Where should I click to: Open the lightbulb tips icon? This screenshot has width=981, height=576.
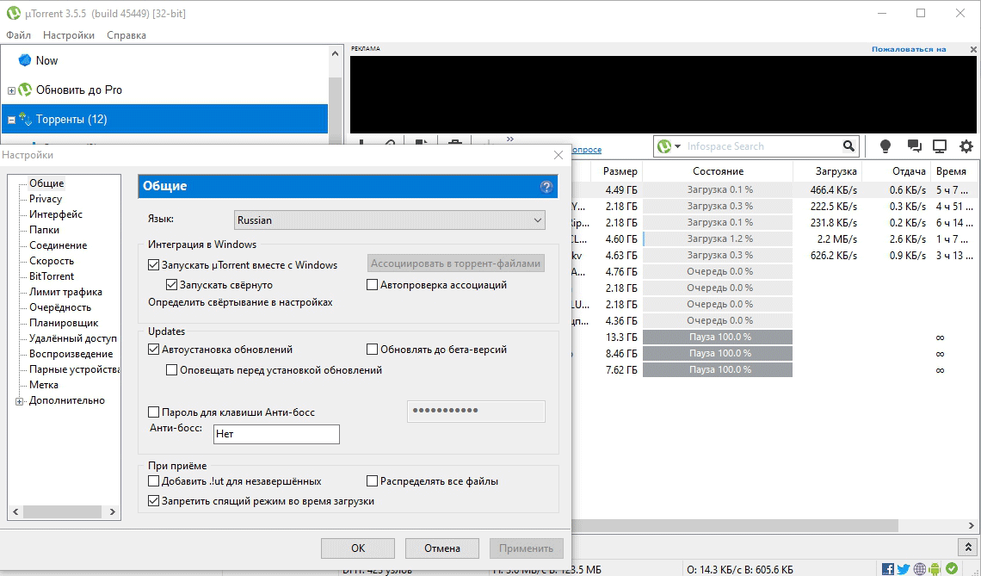click(885, 146)
